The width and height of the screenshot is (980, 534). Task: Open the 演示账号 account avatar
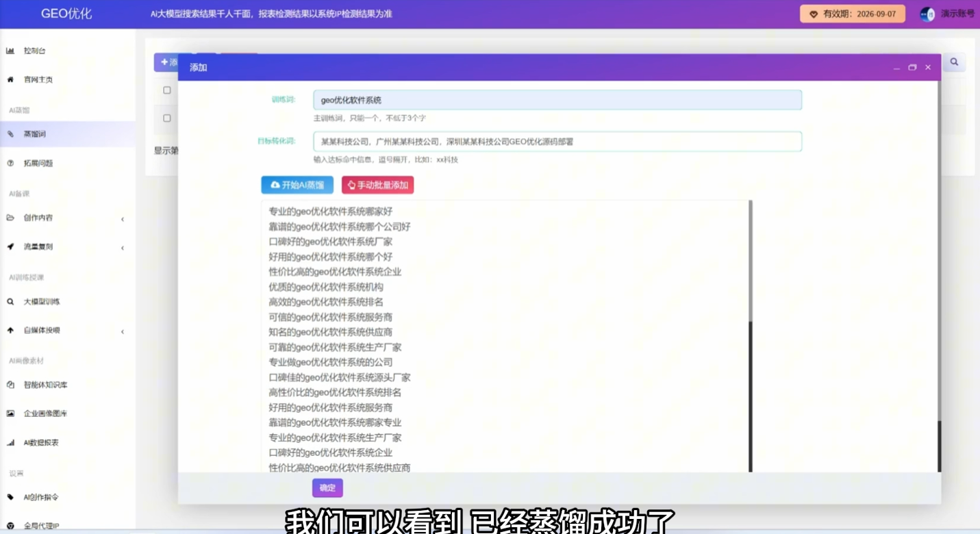(927, 14)
